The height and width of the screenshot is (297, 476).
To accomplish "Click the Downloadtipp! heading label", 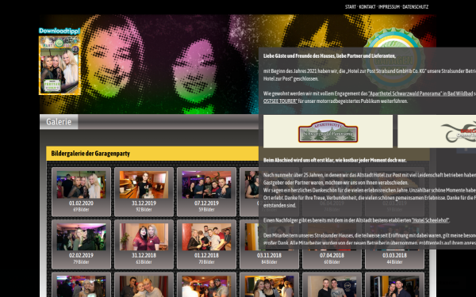I will (x=59, y=31).
